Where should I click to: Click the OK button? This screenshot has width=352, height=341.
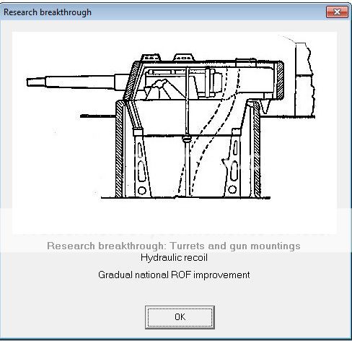(x=180, y=317)
